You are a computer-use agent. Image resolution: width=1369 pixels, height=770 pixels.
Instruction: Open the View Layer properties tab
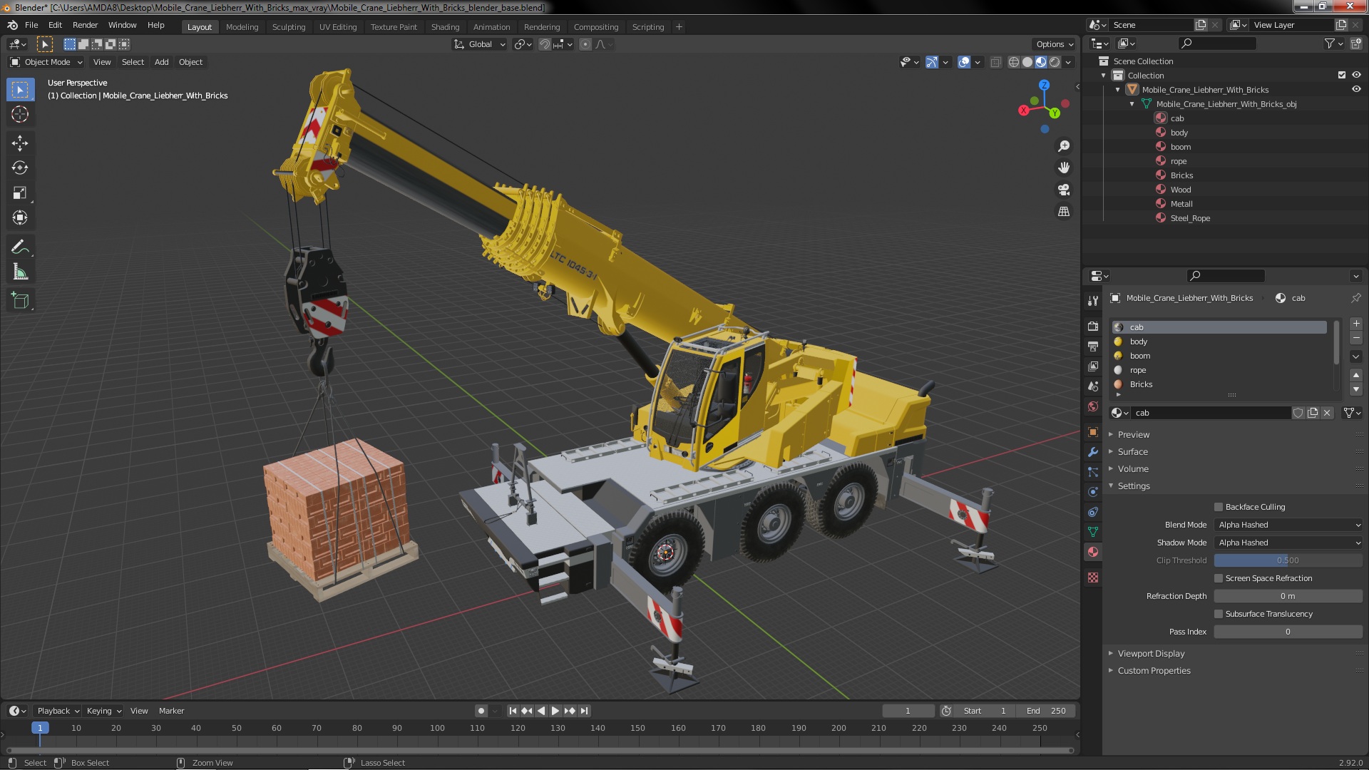point(1092,366)
